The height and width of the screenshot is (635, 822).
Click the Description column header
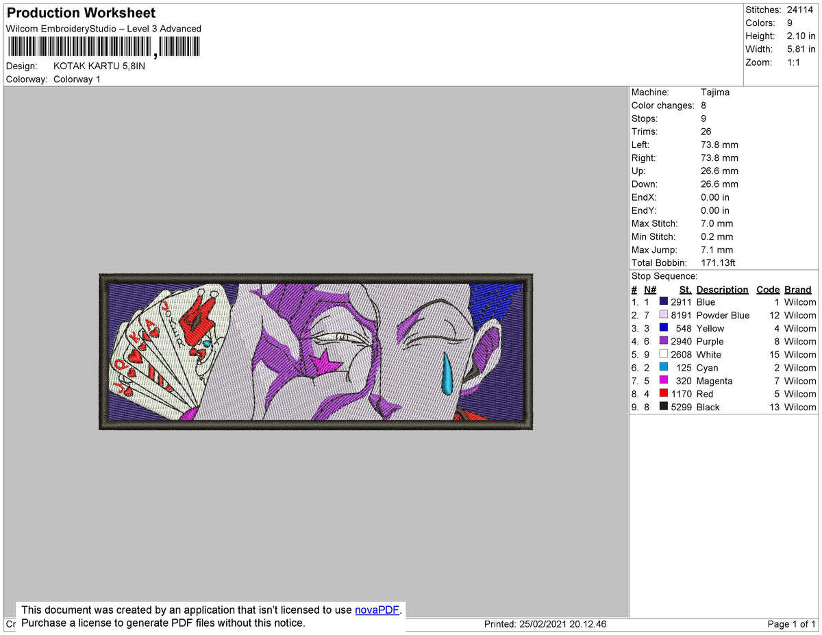coord(722,289)
